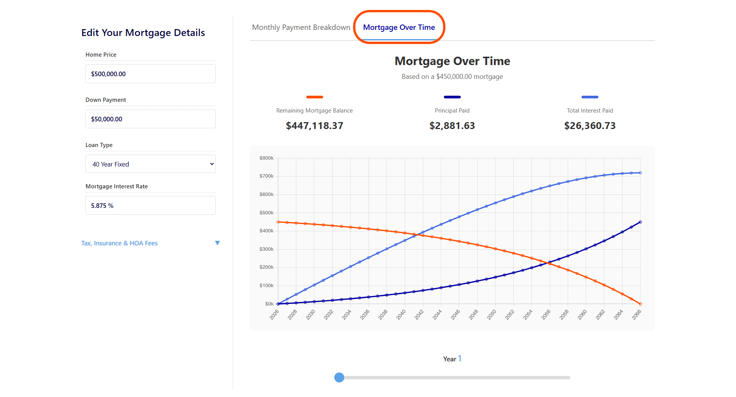The height and width of the screenshot is (397, 736).
Task: Click the Total Interest Paid legend label
Action: (590, 111)
